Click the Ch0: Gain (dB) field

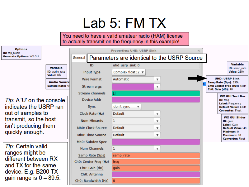pyautogui.click(x=156, y=168)
